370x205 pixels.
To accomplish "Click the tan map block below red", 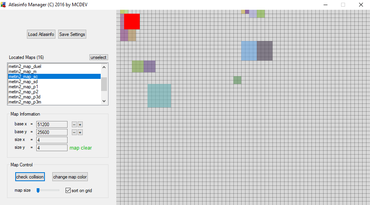I will 132,35.
